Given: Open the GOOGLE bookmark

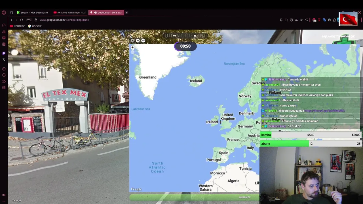Looking at the screenshot, I should [35, 26].
